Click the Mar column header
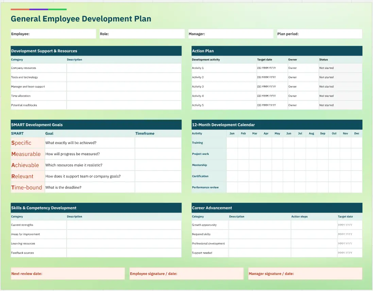Image resolution: width=373 pixels, height=291 pixels. (x=255, y=133)
